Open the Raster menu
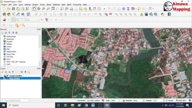 [x=49, y=5]
